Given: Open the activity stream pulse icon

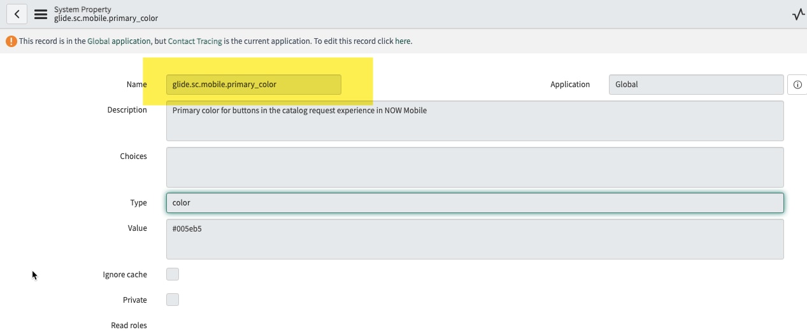Looking at the screenshot, I should click(x=798, y=14).
